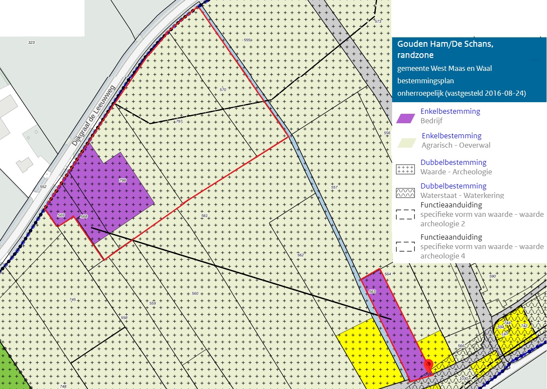Select parcel 745 on the map

click(73, 299)
